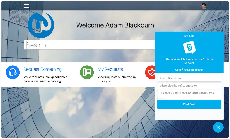This screenshot has height=139, width=230.
Task: Click the Live Chat header title
Action: coord(189,36)
